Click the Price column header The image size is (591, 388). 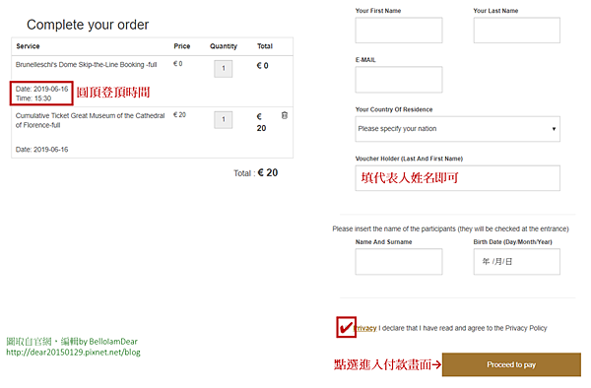(x=181, y=46)
